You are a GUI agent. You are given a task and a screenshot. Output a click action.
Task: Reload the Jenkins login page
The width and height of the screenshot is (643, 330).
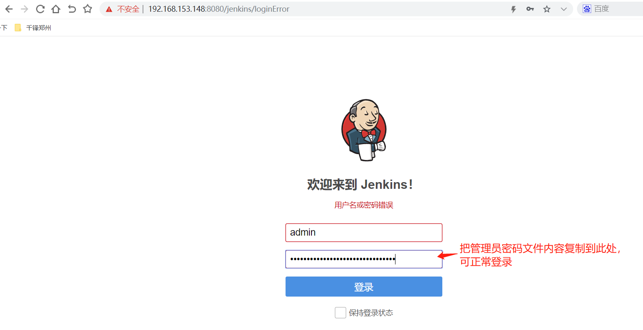pyautogui.click(x=40, y=8)
